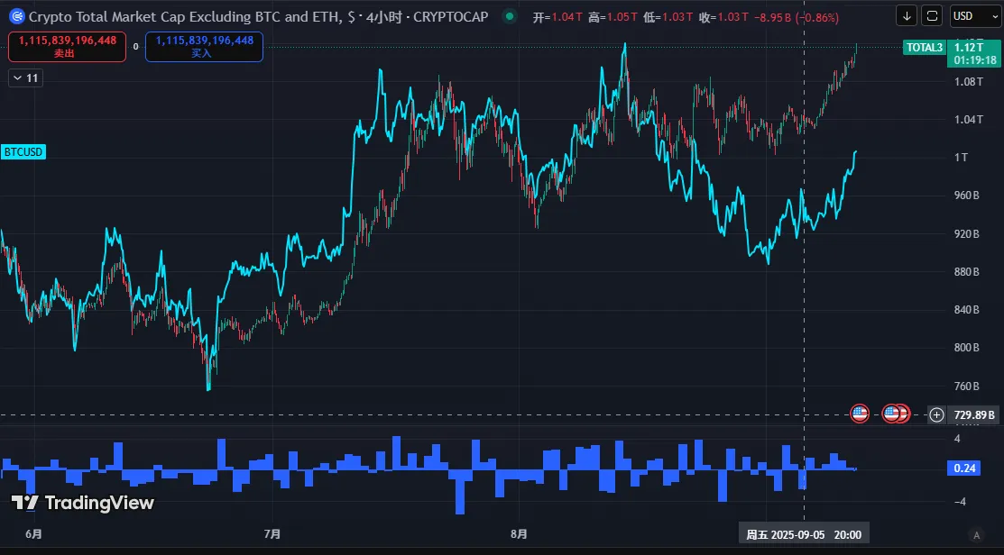
Task: Click the overlapping US flag event markers
Action: pyautogui.click(x=896, y=414)
